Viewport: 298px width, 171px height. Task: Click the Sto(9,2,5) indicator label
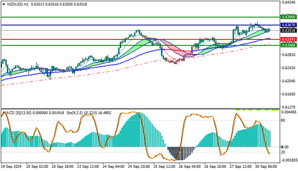click(75, 113)
